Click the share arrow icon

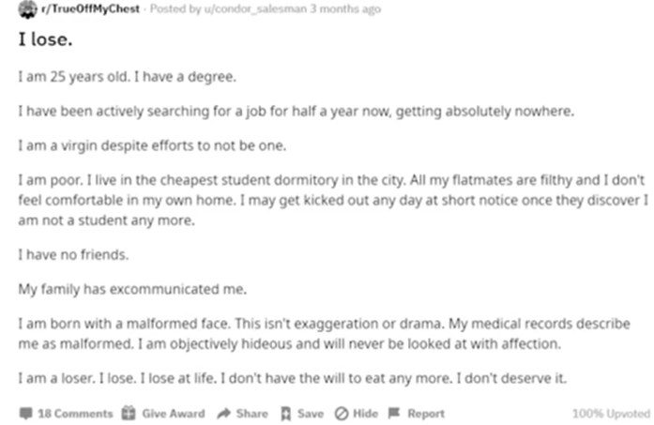(x=224, y=414)
